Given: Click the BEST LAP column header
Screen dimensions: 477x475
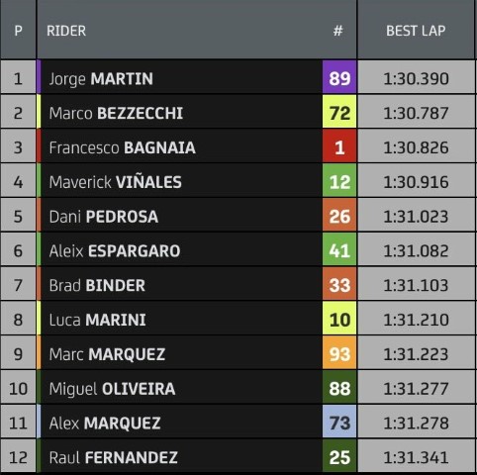Looking at the screenshot, I should tap(416, 31).
